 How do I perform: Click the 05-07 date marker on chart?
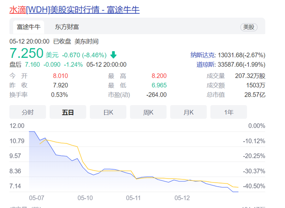(37, 198)
